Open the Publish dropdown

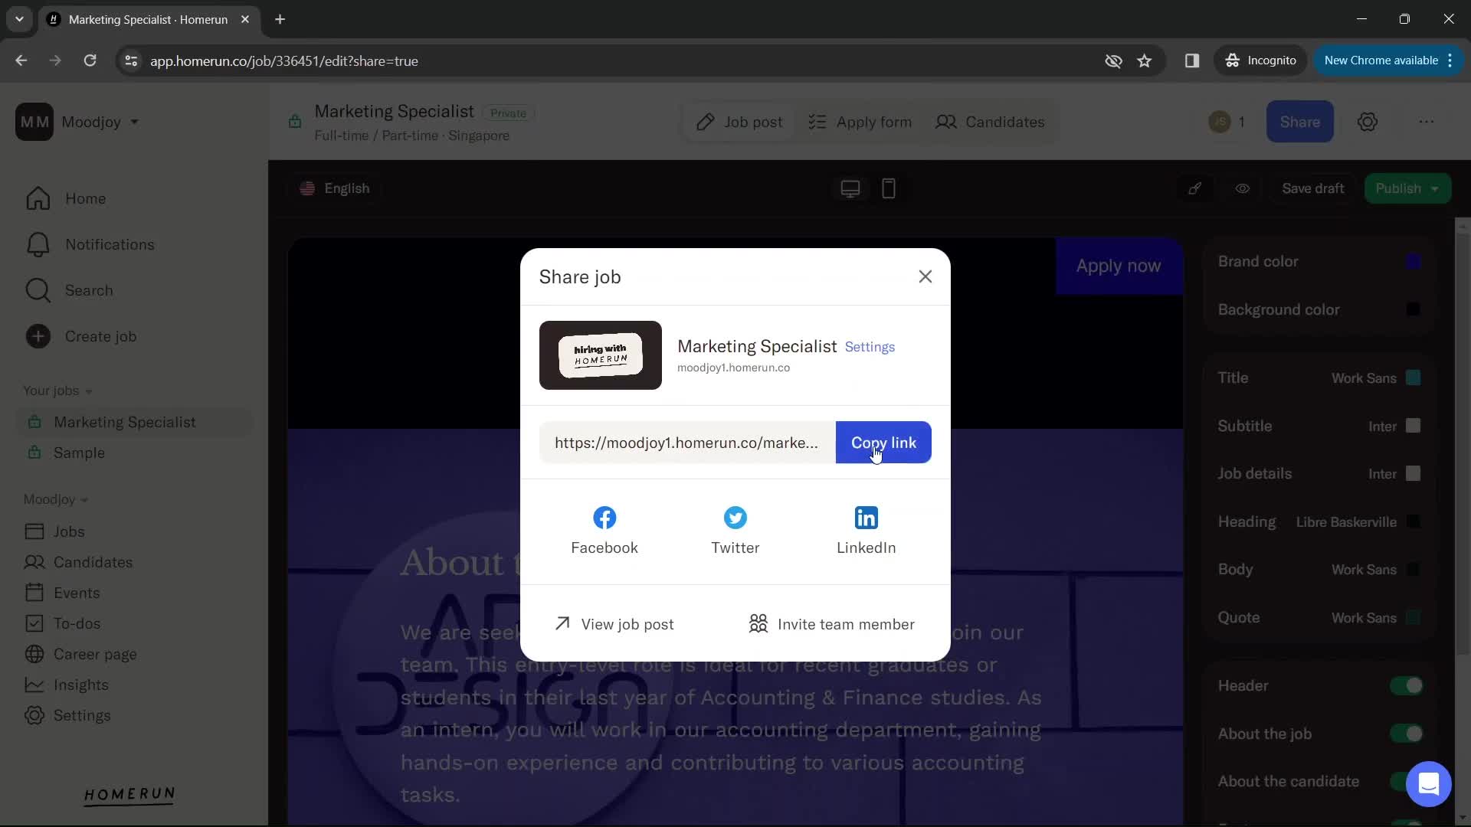tap(1407, 188)
